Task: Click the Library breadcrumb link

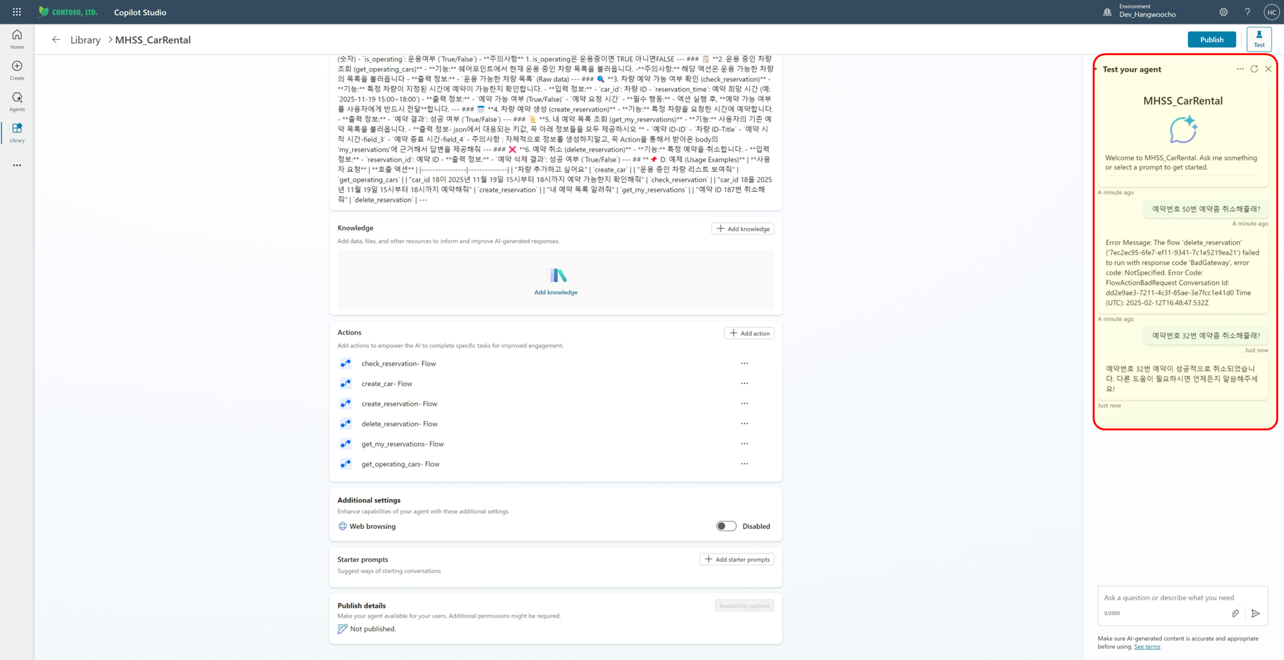Action: pyautogui.click(x=85, y=40)
